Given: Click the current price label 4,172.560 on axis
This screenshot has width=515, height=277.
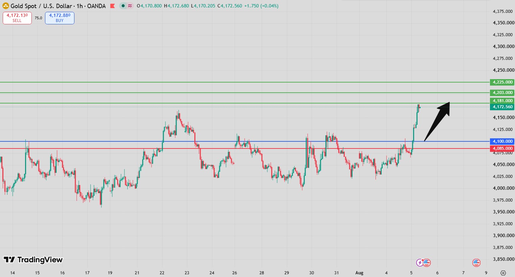Looking at the screenshot, I should [502, 107].
